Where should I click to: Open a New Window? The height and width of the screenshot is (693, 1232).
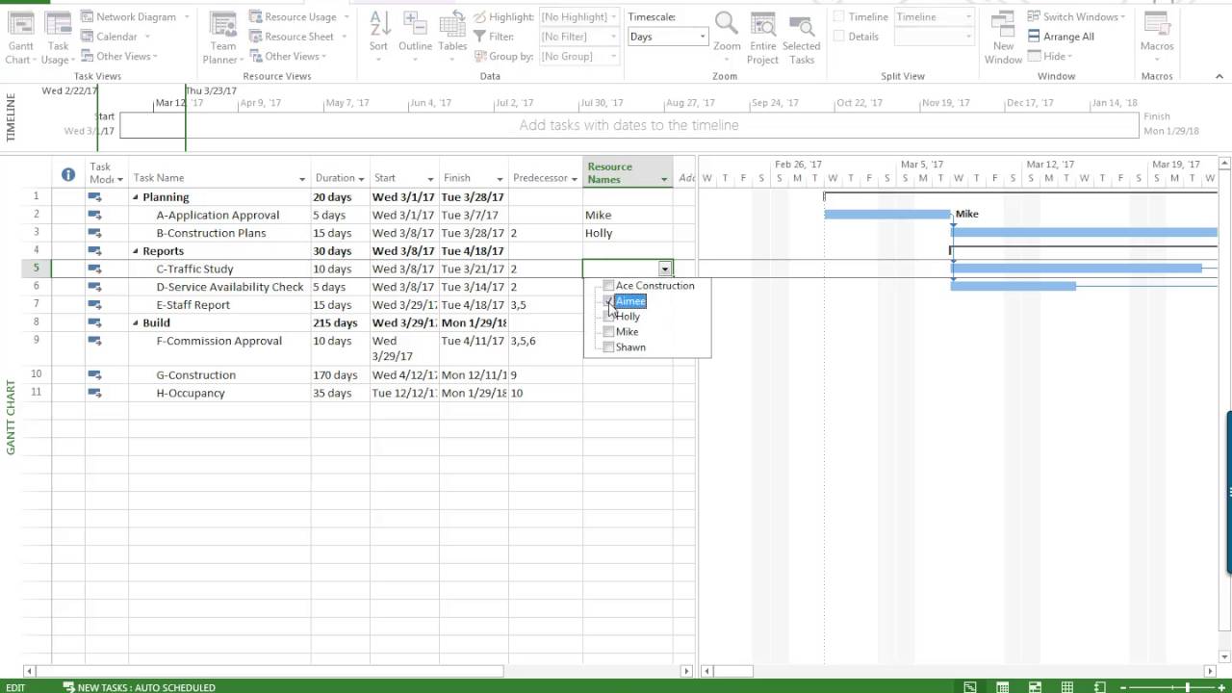coord(1003,39)
